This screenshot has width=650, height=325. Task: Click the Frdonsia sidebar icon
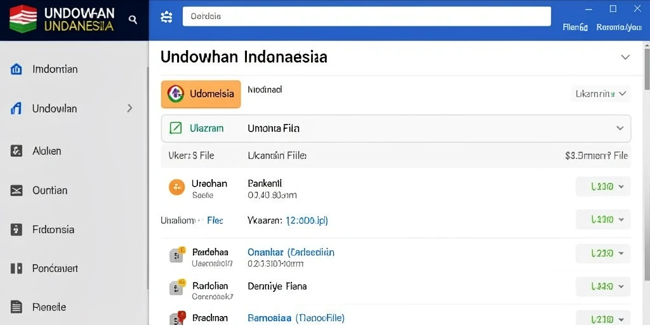[x=16, y=230]
